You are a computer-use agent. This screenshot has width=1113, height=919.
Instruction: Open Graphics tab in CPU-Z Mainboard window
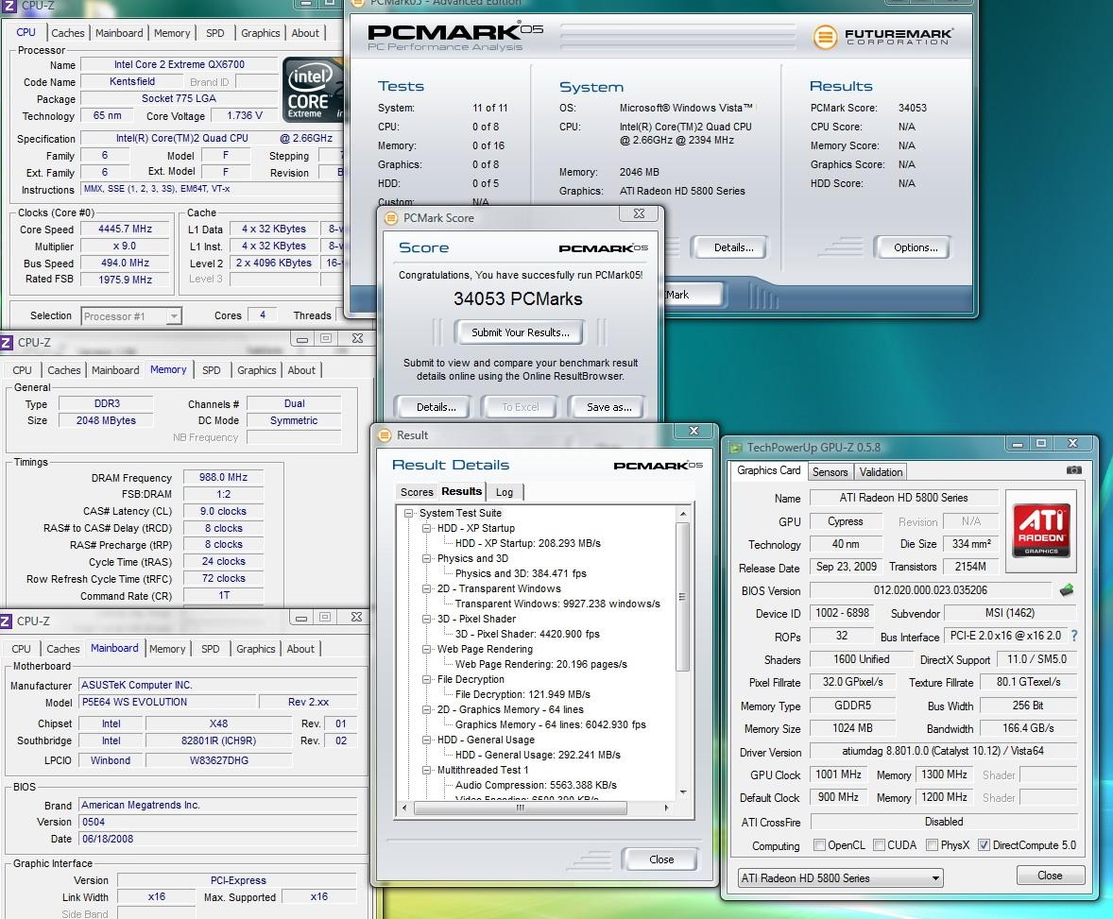click(x=255, y=649)
